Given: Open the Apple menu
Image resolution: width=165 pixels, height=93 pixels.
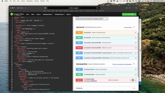Looking at the screenshot, I should pos(2,1).
